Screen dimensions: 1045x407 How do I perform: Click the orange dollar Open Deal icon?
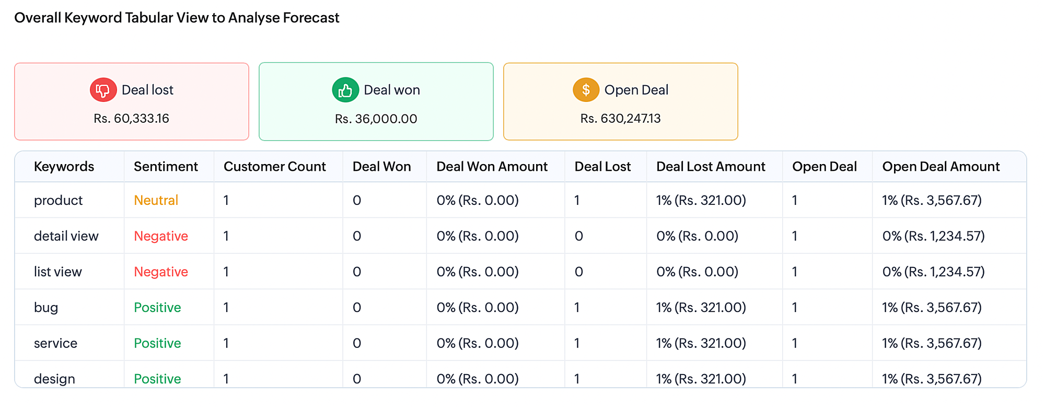coord(586,90)
